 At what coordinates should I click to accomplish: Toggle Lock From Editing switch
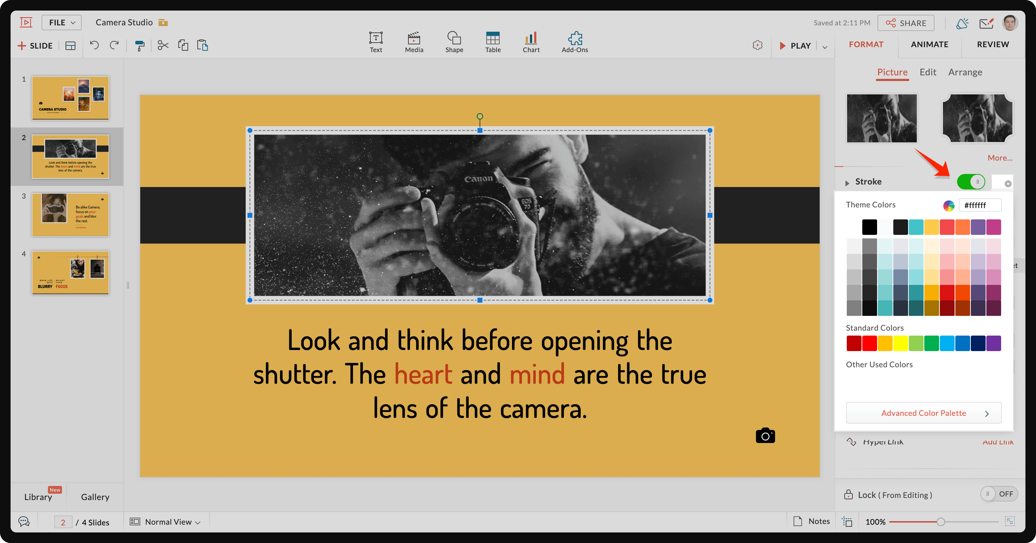(x=999, y=494)
